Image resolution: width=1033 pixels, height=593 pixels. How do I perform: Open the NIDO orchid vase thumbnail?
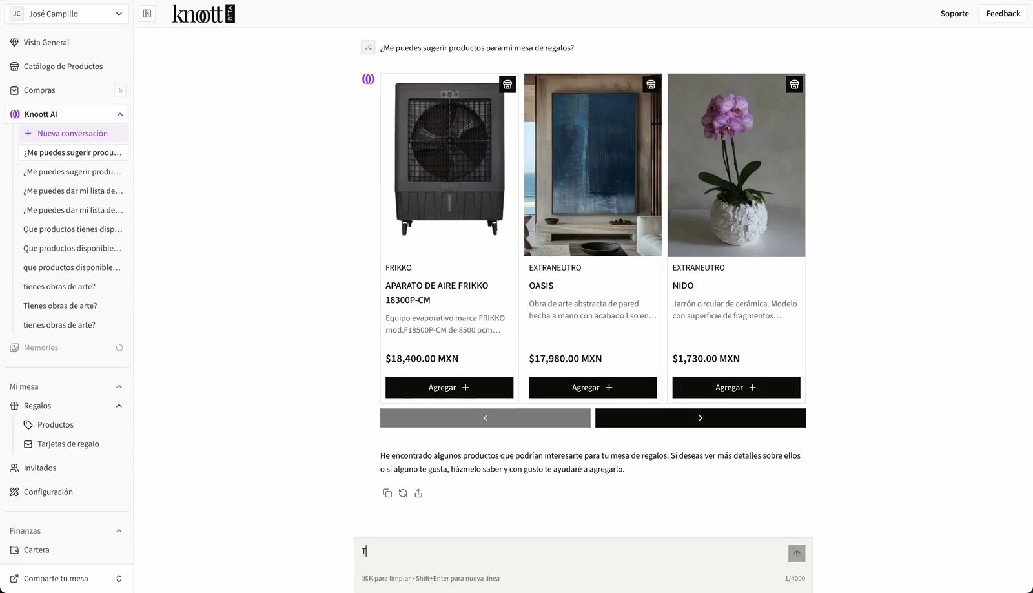click(x=736, y=165)
